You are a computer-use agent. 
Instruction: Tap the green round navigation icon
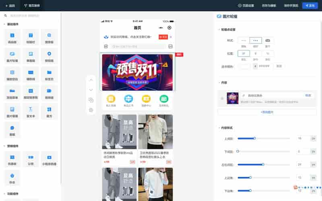tap(164, 99)
